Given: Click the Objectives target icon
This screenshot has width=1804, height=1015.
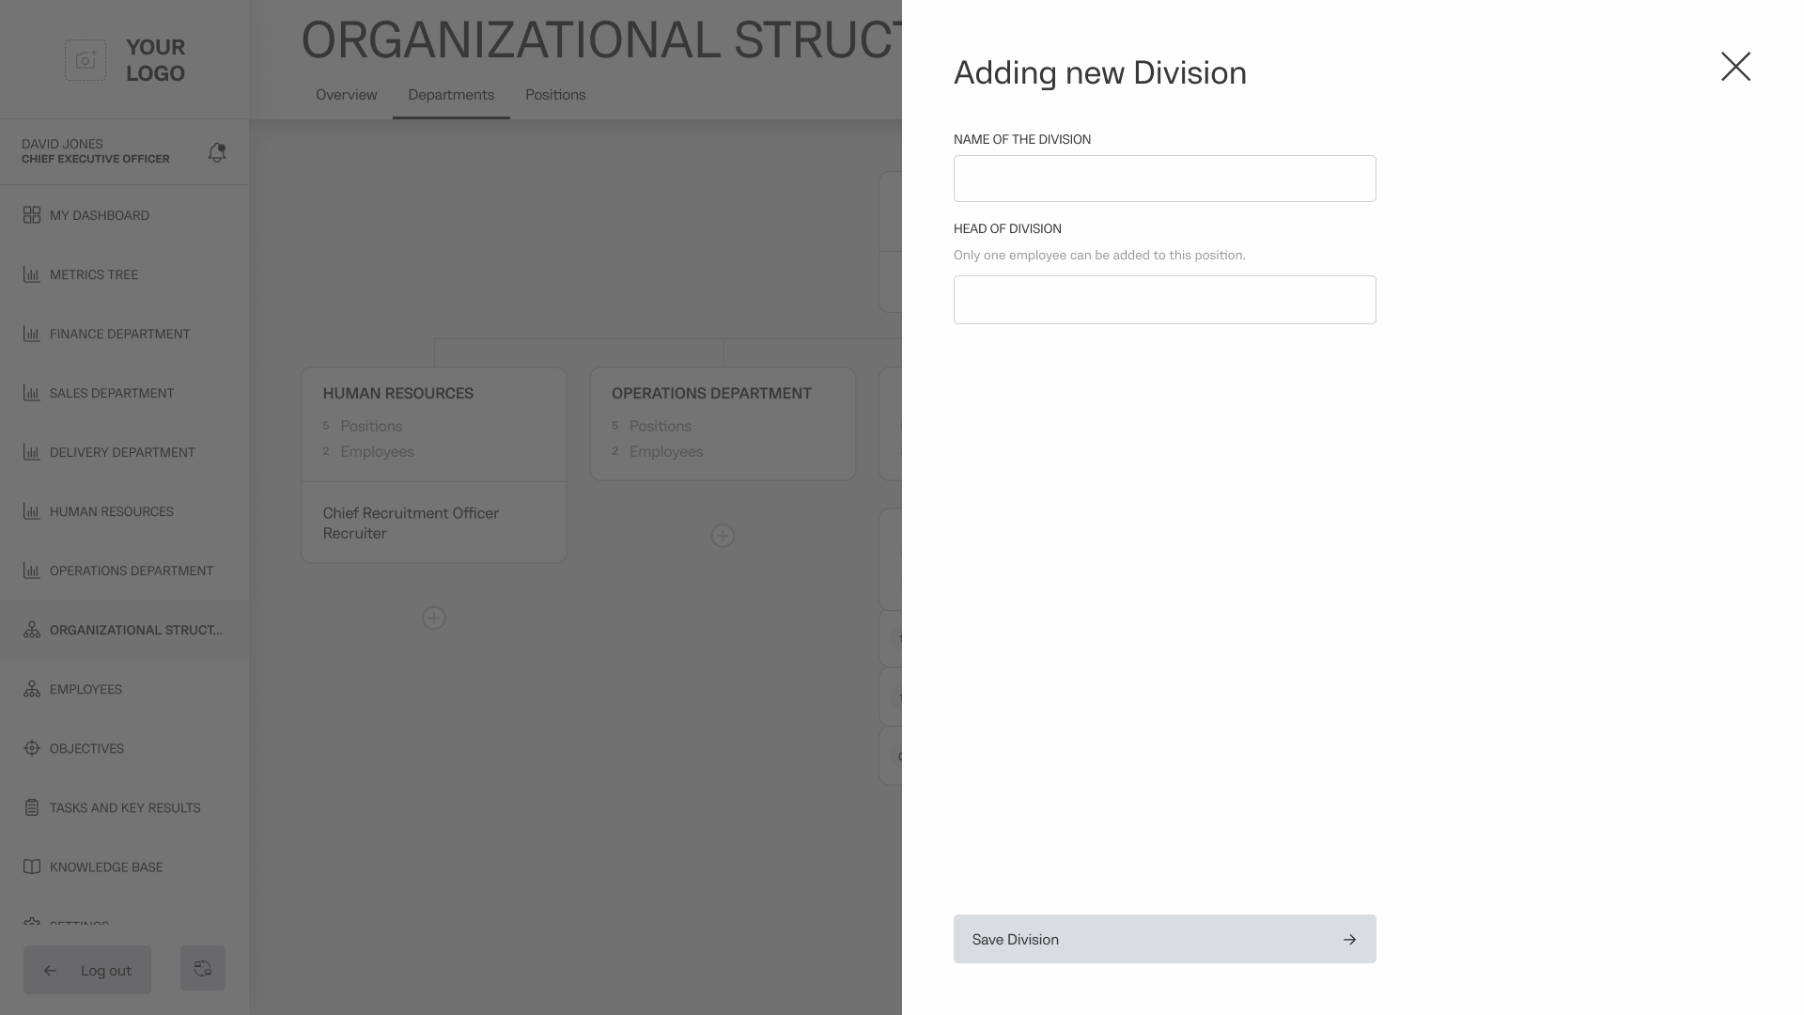Looking at the screenshot, I should click(32, 748).
